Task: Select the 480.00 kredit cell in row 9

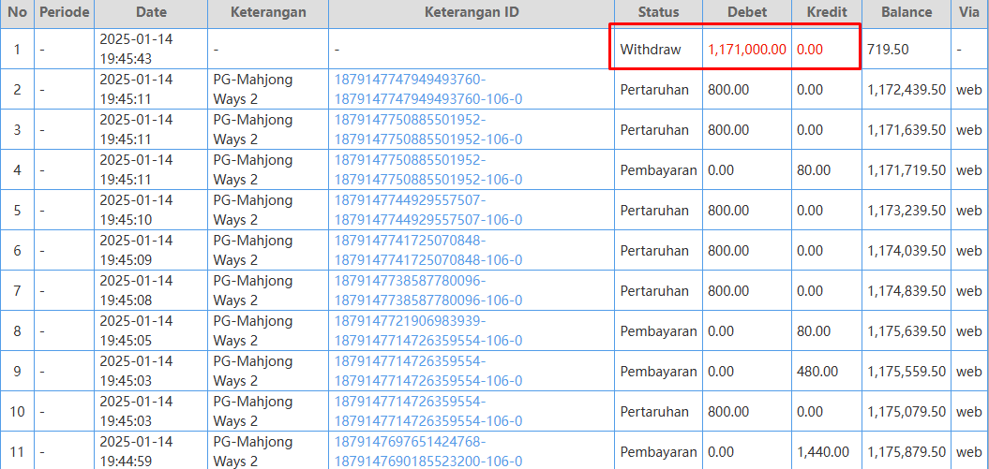Action: [x=816, y=372]
